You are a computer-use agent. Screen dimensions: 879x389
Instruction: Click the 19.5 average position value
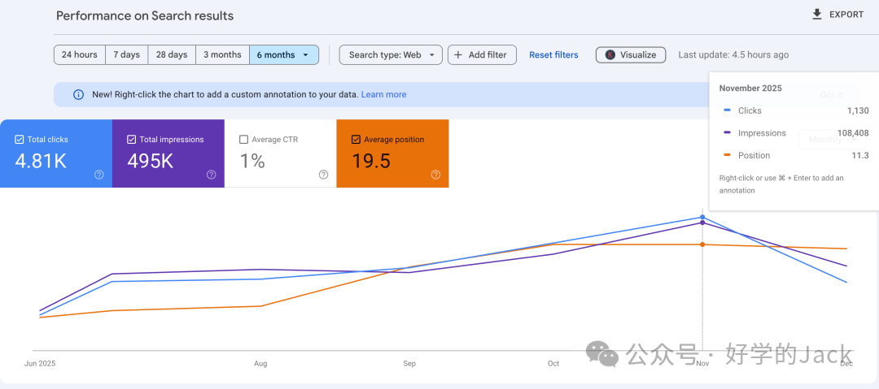click(370, 161)
